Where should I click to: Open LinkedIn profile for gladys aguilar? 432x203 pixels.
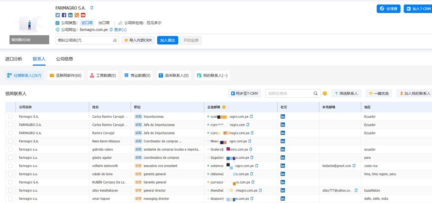282,158
